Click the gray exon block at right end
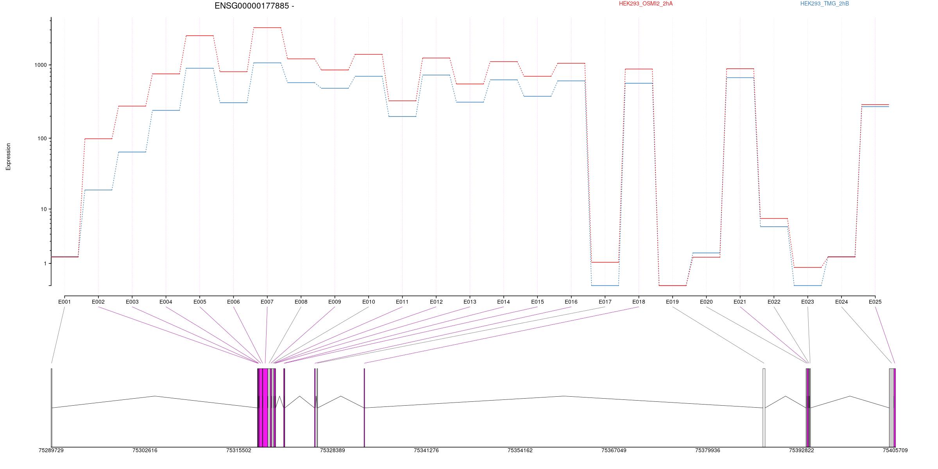Image resolution: width=938 pixels, height=469 pixels. pyautogui.click(x=891, y=408)
